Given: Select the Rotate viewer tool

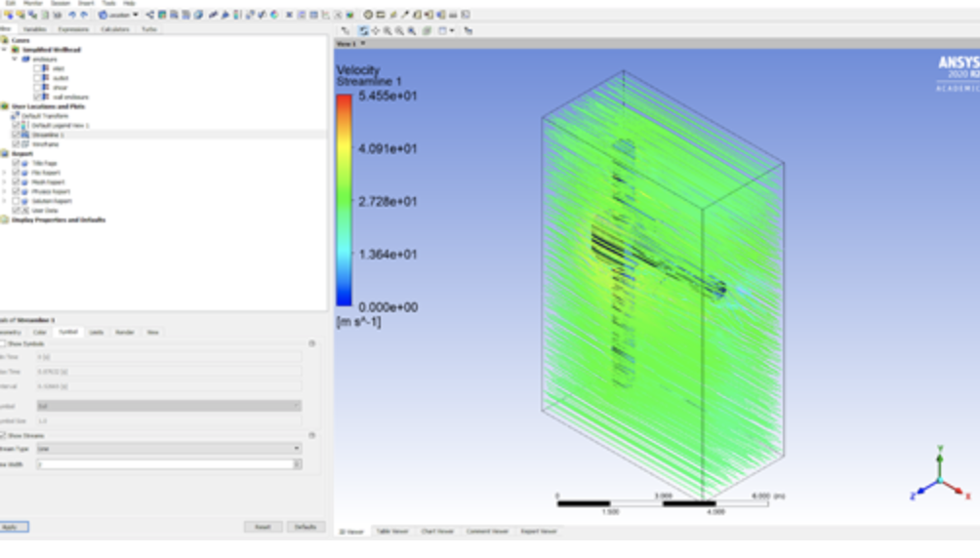Looking at the screenshot, I should (x=363, y=30).
